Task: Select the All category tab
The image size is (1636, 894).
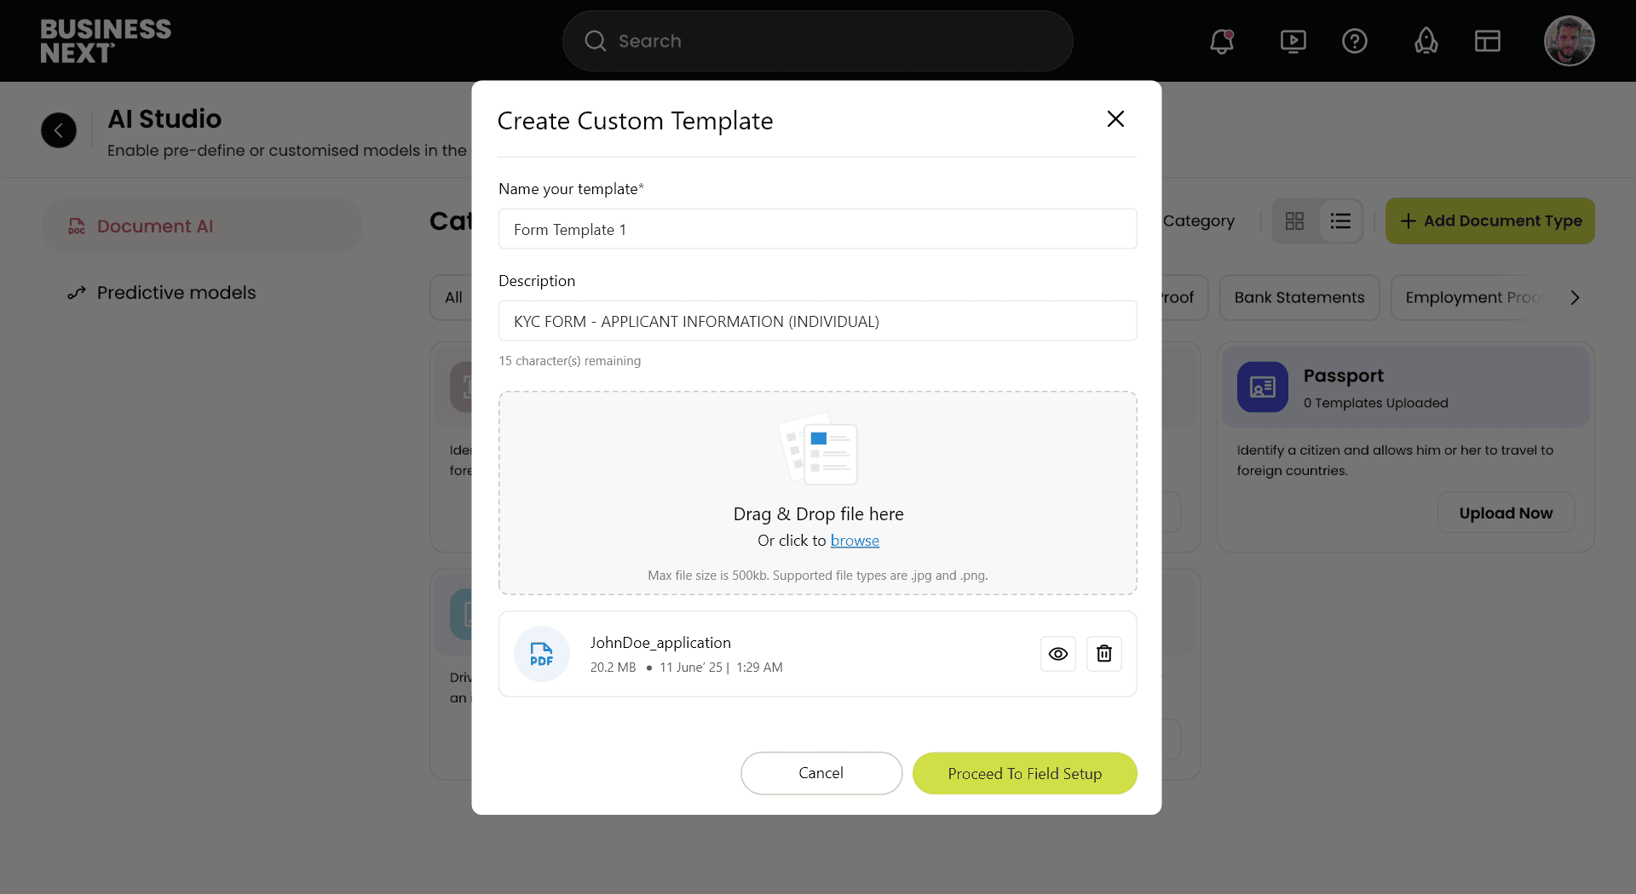Action: (453, 298)
